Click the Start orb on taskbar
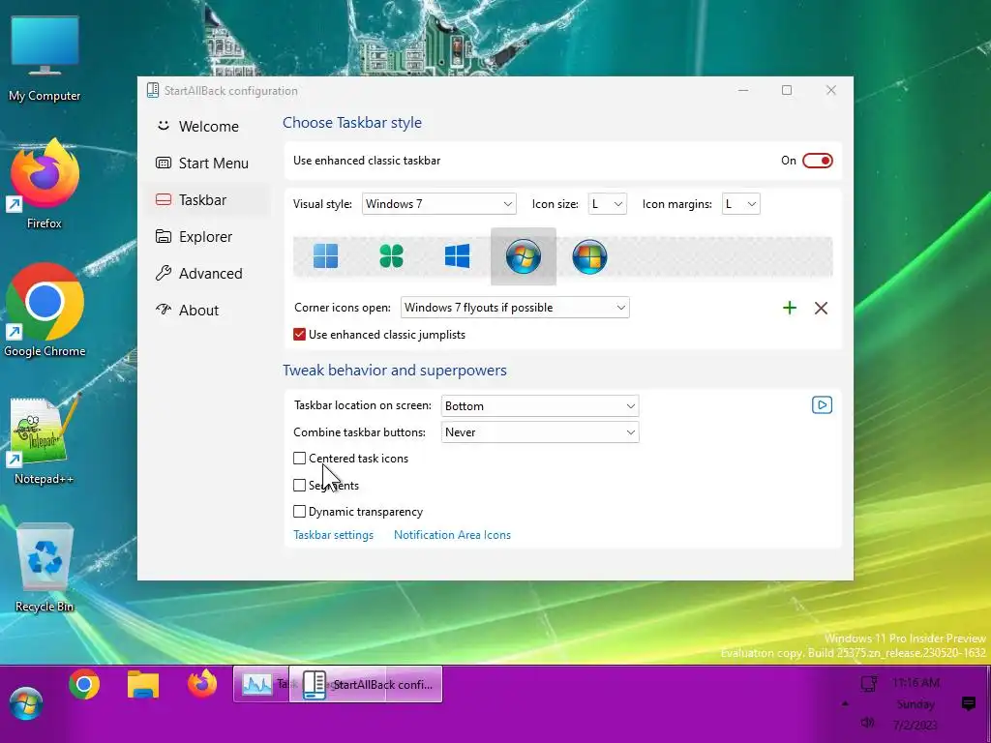The width and height of the screenshot is (991, 743). (26, 702)
